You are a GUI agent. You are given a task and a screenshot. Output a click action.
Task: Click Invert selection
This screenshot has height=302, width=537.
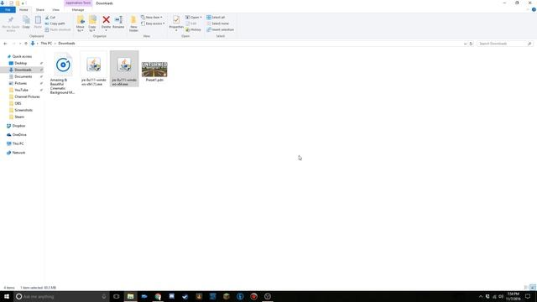click(220, 30)
